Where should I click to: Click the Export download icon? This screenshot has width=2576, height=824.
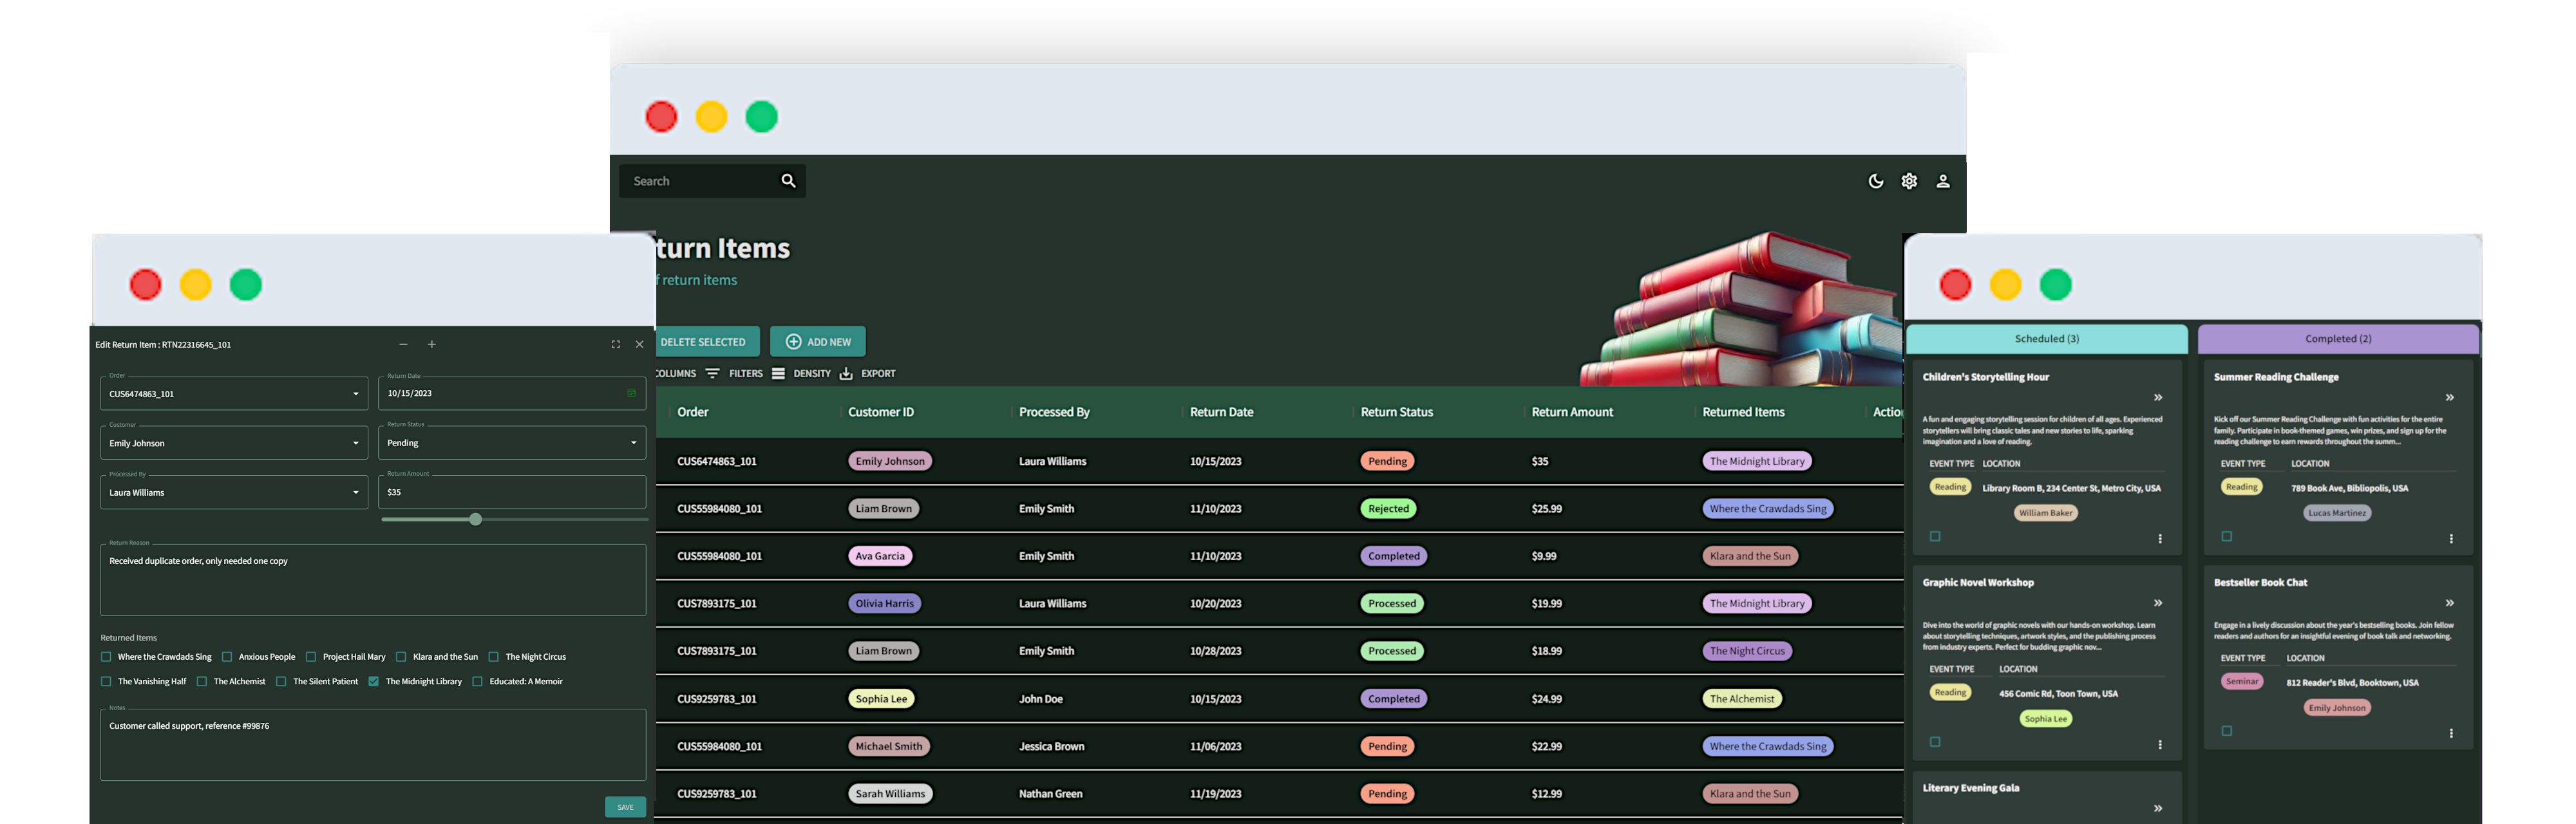pos(846,373)
